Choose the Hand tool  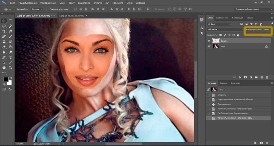pos(4,68)
